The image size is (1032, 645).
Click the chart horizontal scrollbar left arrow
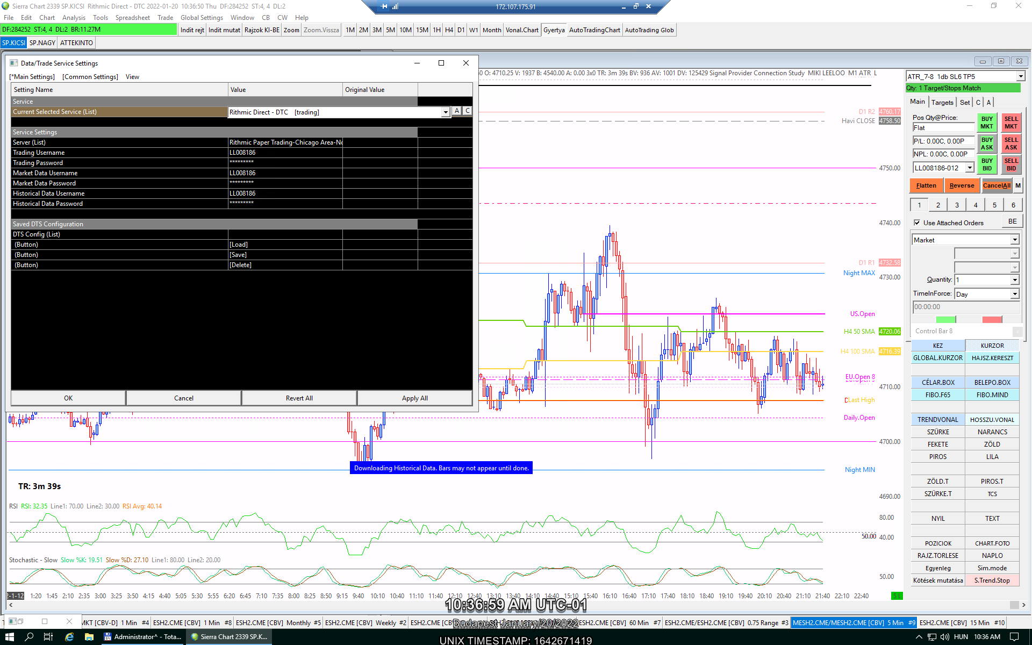(x=11, y=605)
